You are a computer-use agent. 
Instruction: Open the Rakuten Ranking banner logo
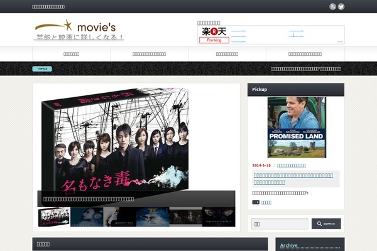[x=214, y=35]
